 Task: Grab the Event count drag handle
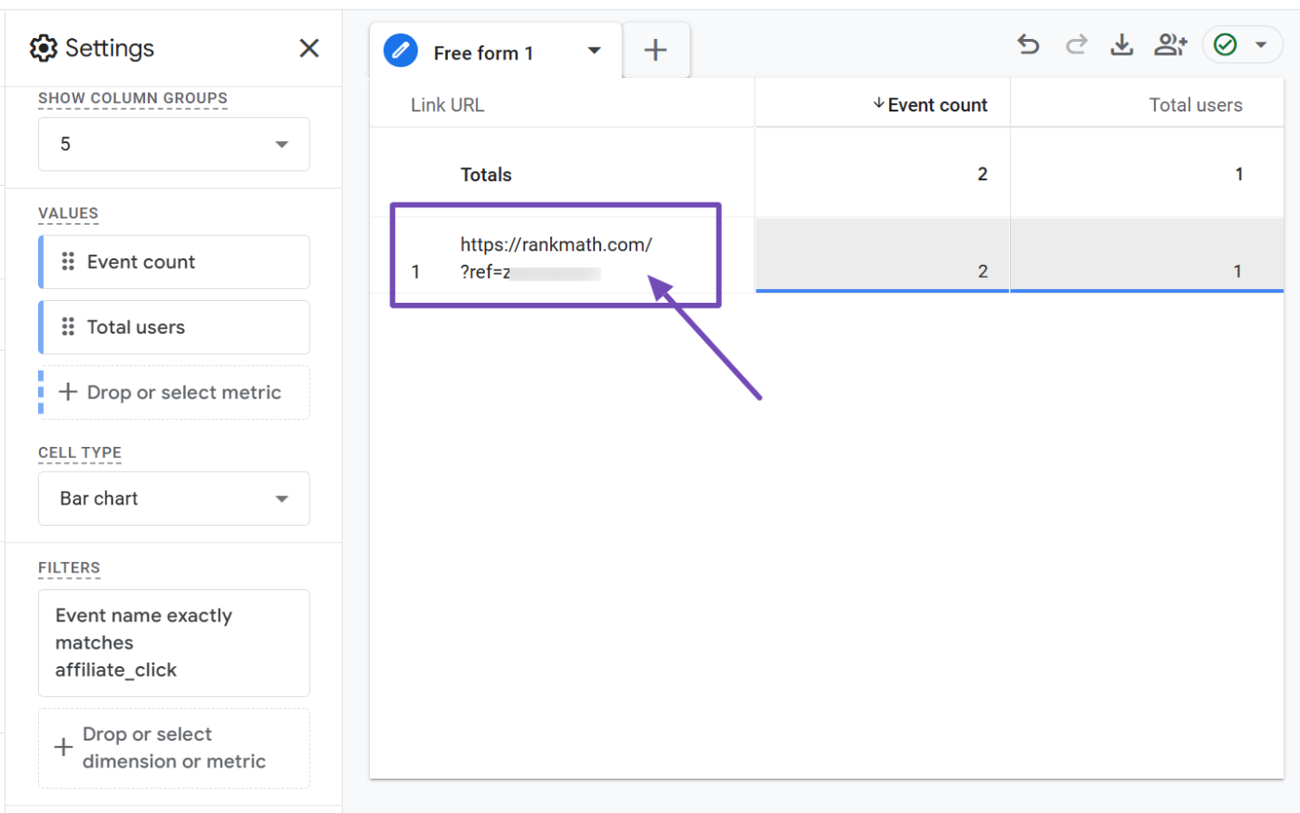pos(68,262)
